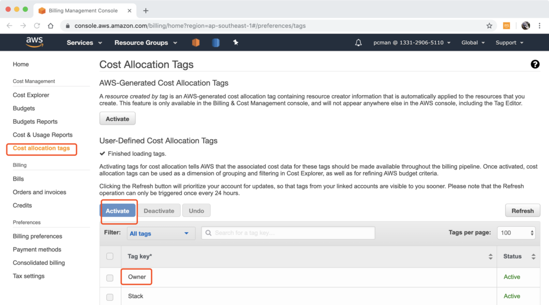Click the orange browser extension icon
The width and height of the screenshot is (549, 305).
pos(506,26)
